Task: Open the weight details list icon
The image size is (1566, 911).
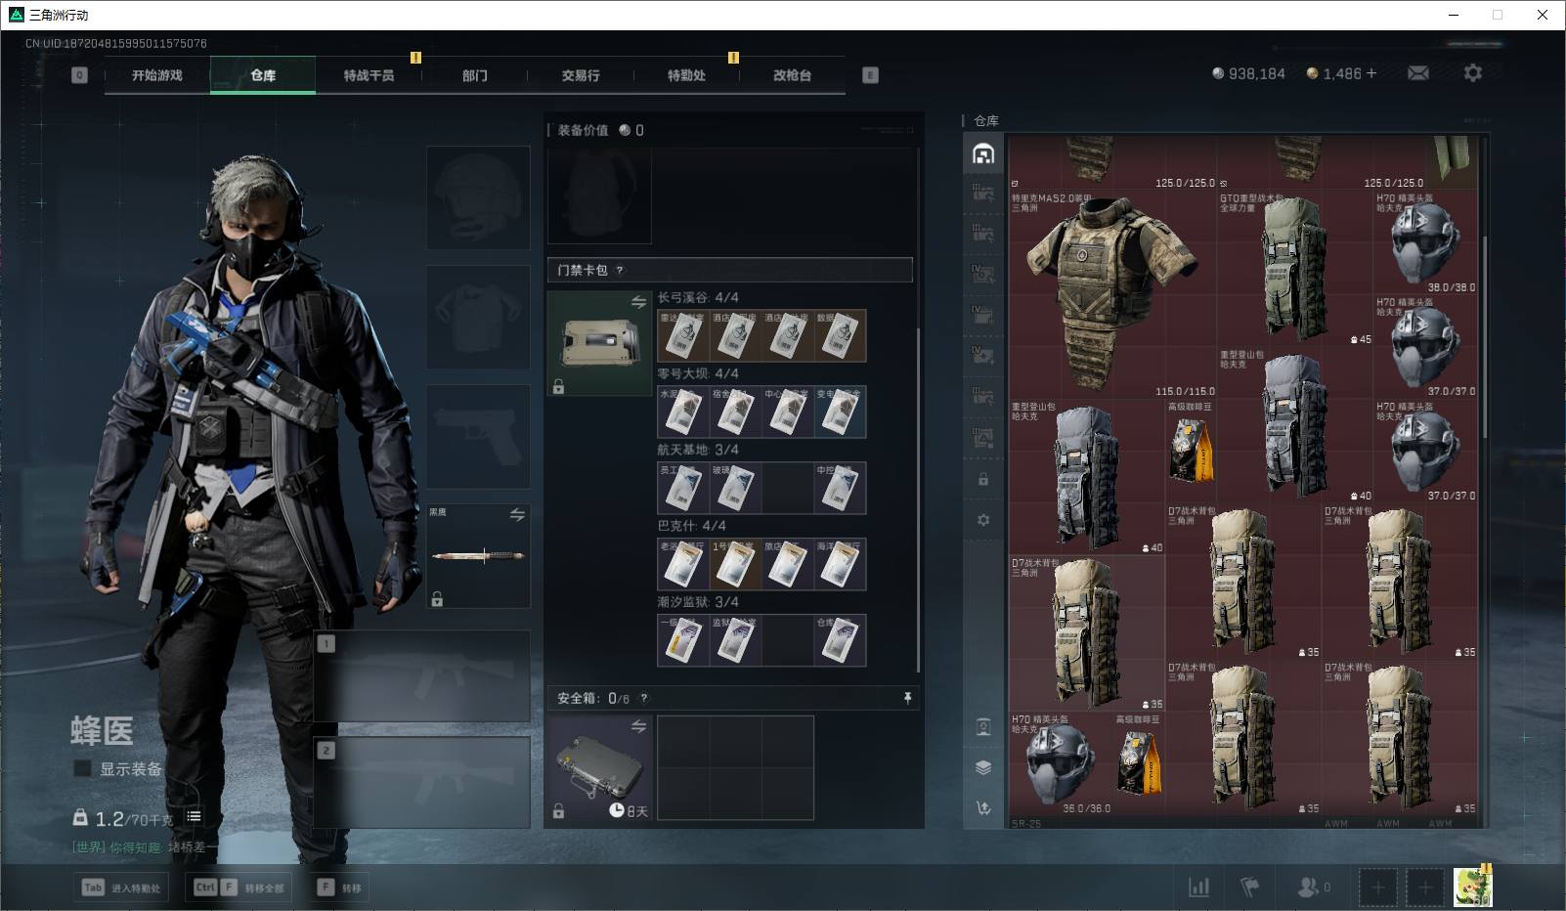Action: point(194,816)
